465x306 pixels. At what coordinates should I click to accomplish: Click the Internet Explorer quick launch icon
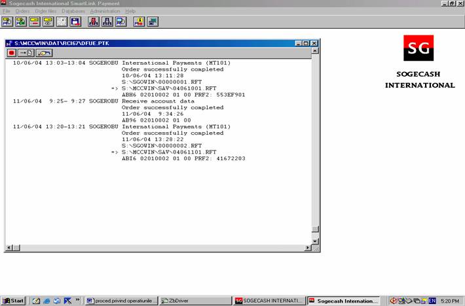pyautogui.click(x=46, y=301)
